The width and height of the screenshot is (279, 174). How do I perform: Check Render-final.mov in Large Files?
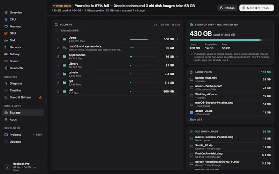pyautogui.click(x=191, y=79)
